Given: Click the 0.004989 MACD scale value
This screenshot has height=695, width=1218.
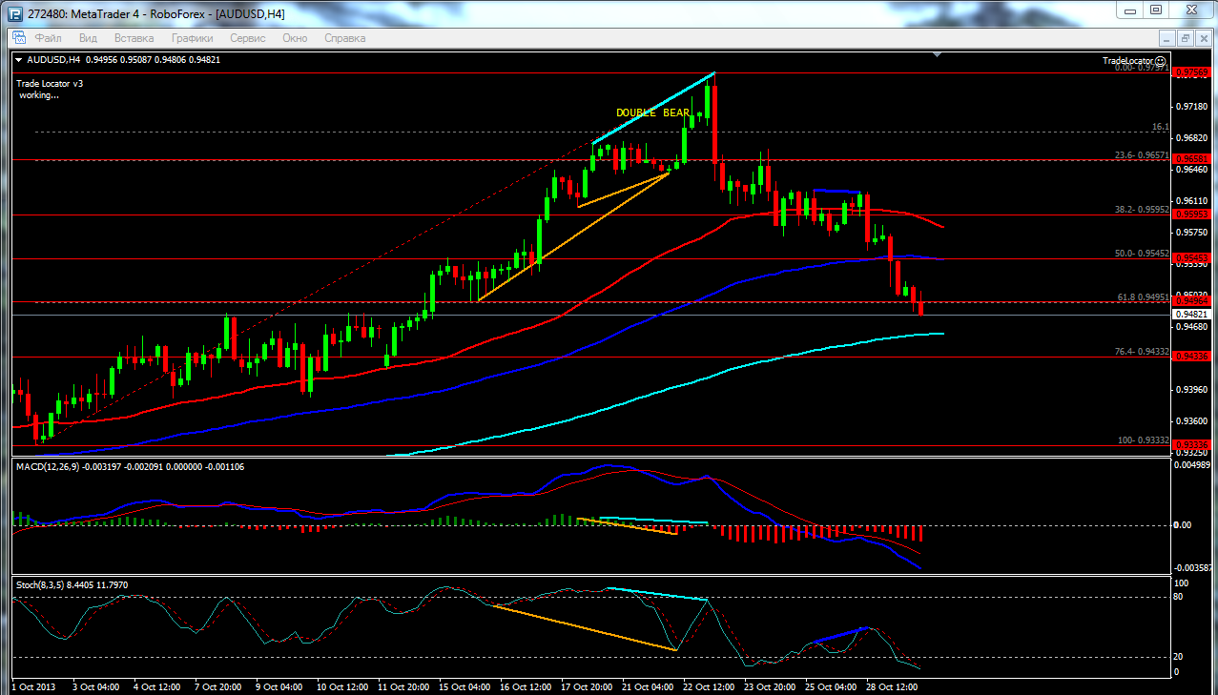Looking at the screenshot, I should (1193, 465).
